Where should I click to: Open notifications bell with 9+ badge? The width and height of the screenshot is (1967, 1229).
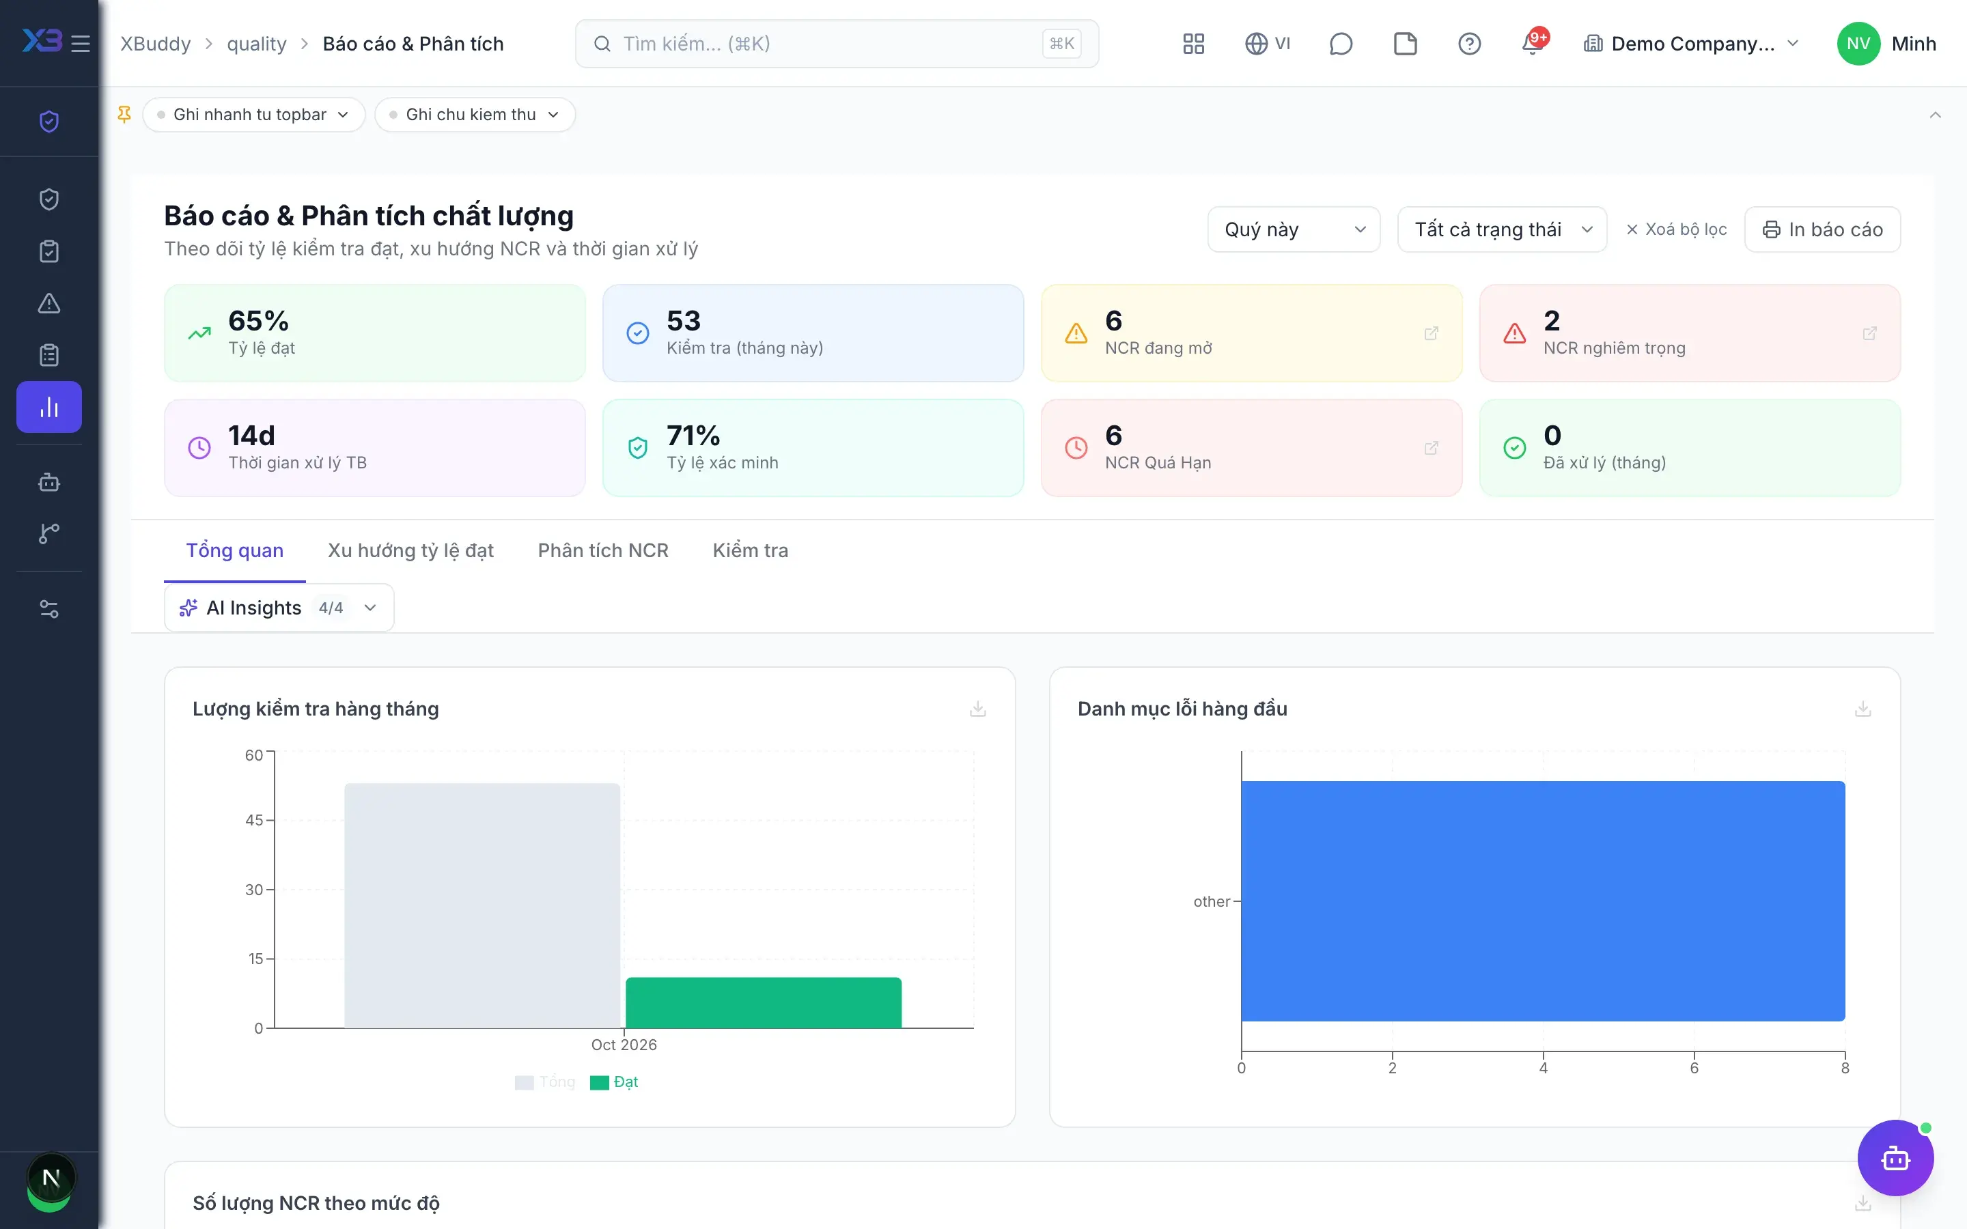tap(1534, 42)
